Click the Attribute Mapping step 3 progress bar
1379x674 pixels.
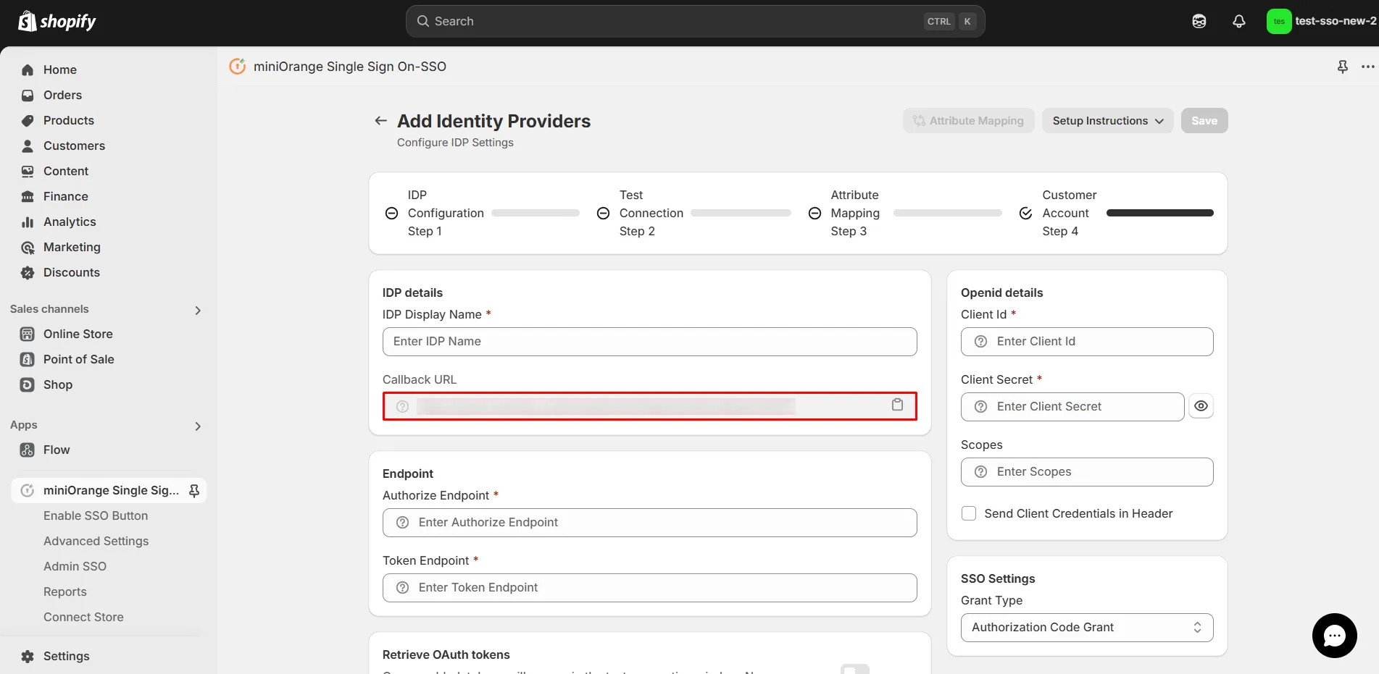(x=947, y=213)
